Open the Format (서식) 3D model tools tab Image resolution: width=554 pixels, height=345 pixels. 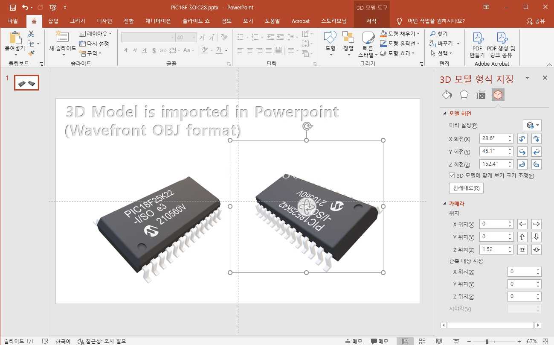point(371,21)
